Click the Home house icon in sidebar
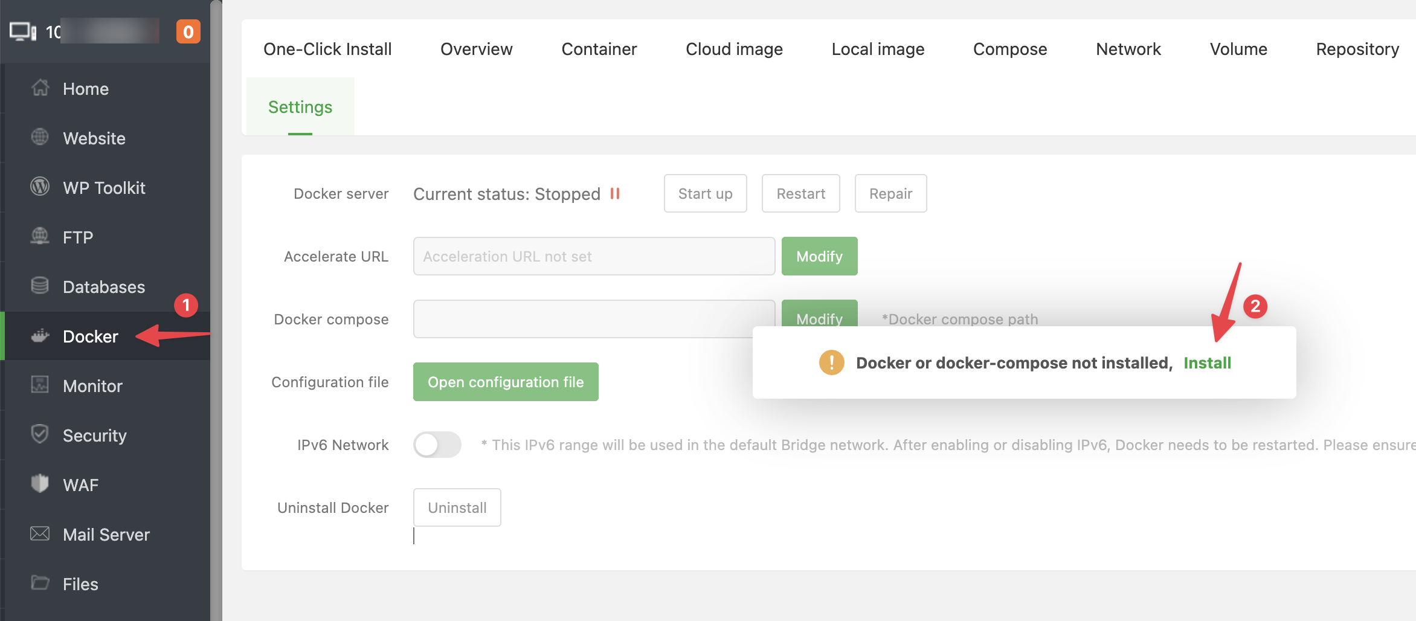Viewport: 1416px width, 621px height. pyautogui.click(x=40, y=88)
